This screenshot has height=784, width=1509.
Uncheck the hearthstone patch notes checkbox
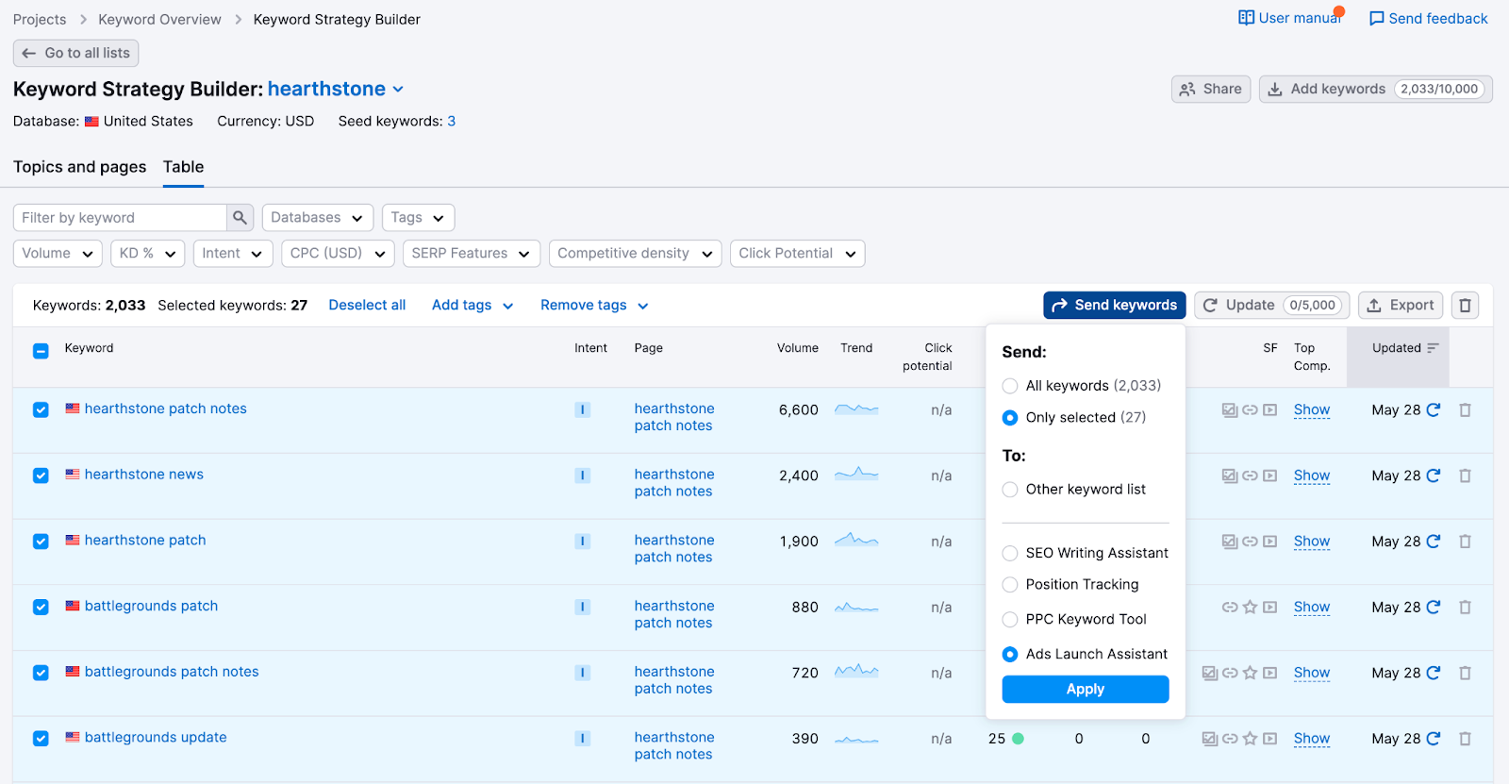tap(41, 410)
